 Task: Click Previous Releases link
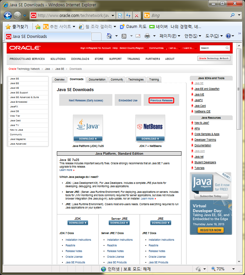tap(161, 100)
